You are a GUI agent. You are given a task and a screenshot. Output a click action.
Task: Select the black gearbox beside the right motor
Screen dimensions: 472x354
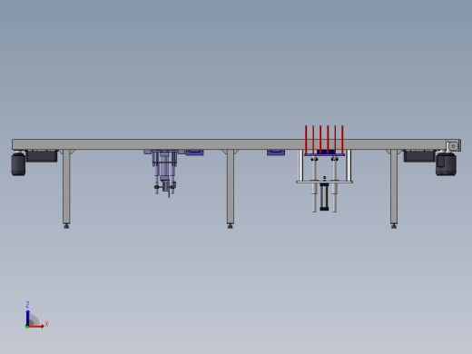click(x=419, y=156)
